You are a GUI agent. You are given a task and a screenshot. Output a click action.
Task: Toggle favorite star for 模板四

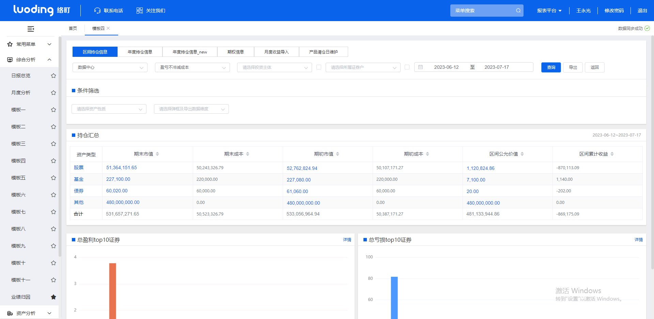(x=53, y=161)
